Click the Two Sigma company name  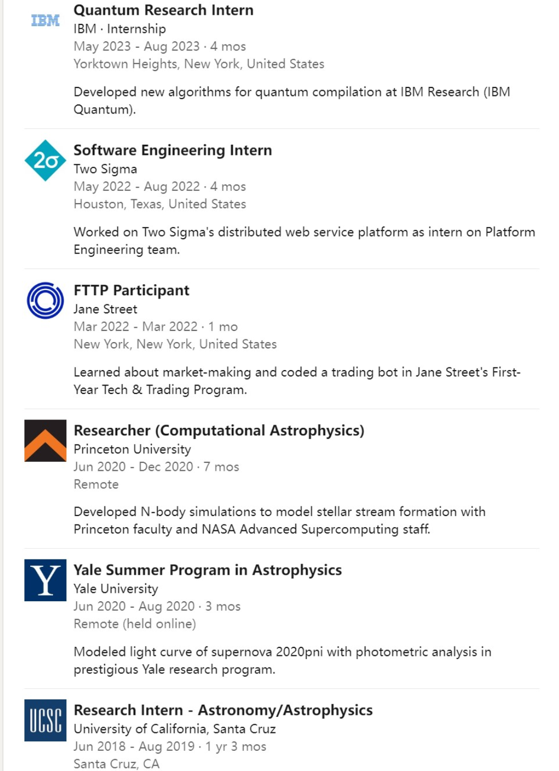(x=105, y=169)
